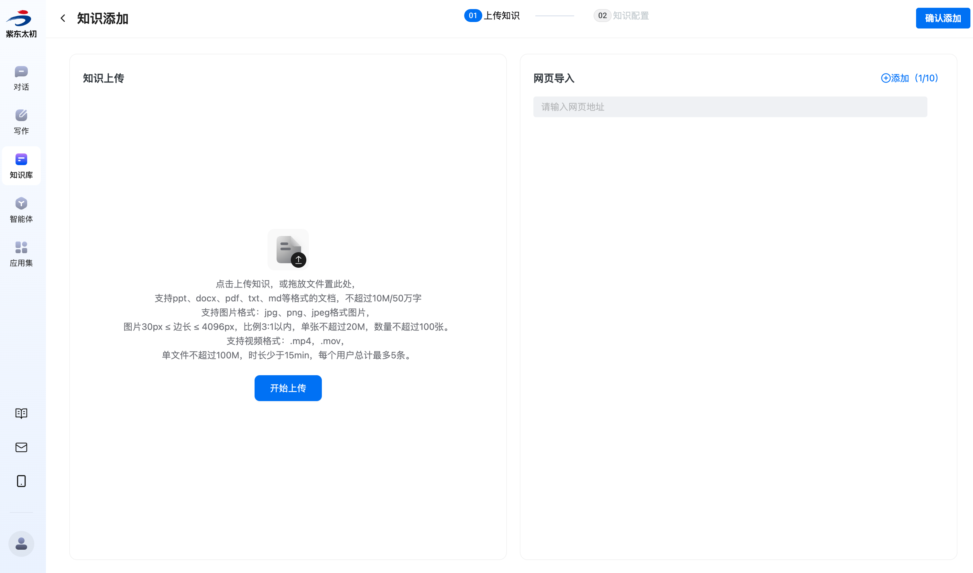Click the progress line between steps
Screen dimensions: 973x573
click(554, 16)
